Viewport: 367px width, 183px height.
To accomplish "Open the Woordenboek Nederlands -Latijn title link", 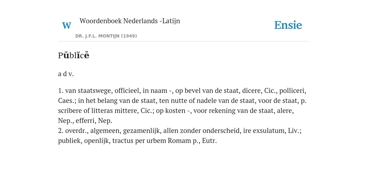I will click(130, 21).
